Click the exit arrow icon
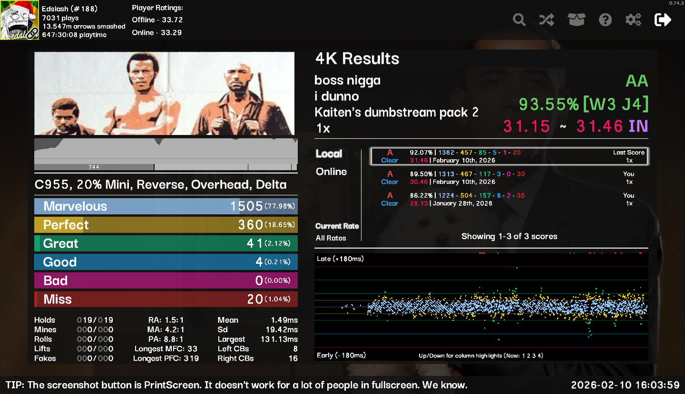This screenshot has width=685, height=394. pos(663,20)
